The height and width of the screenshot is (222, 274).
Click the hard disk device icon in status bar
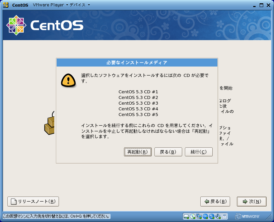186,216
